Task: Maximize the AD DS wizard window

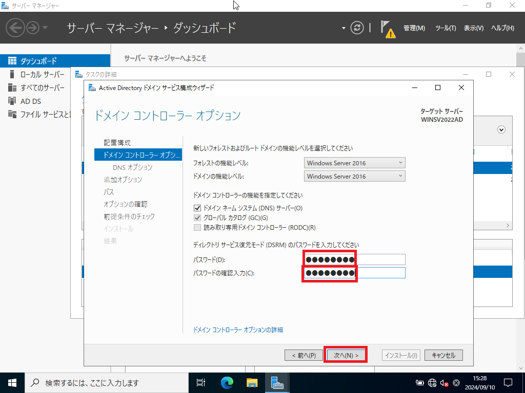Action: pyautogui.click(x=438, y=88)
